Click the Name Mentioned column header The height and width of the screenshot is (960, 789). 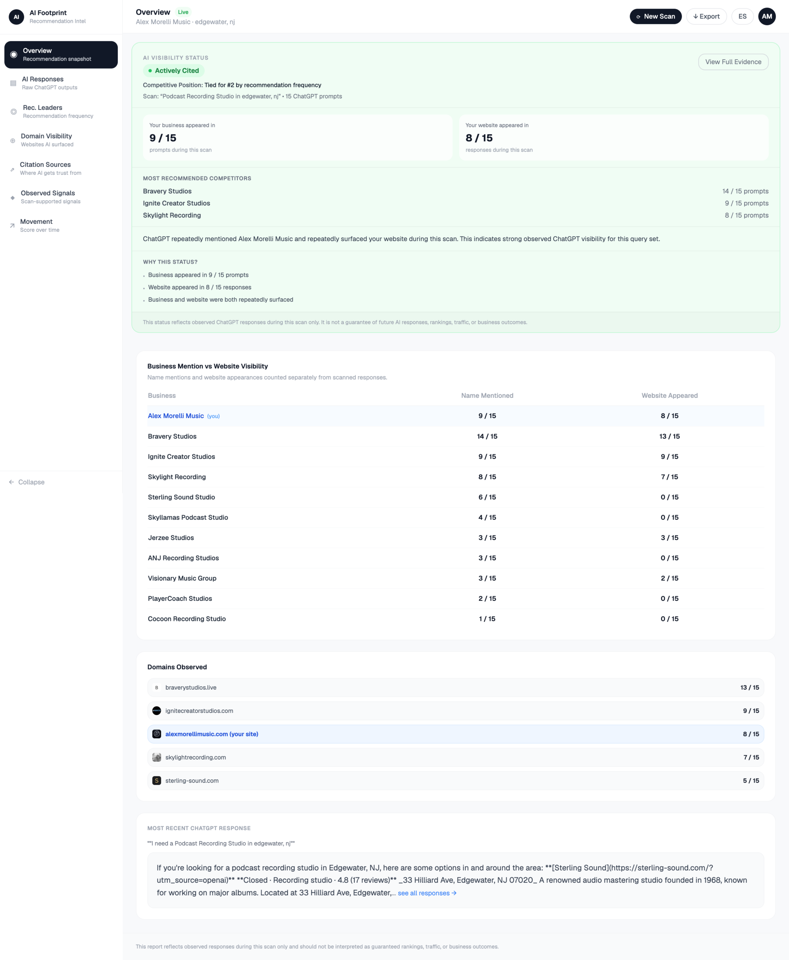[487, 396]
